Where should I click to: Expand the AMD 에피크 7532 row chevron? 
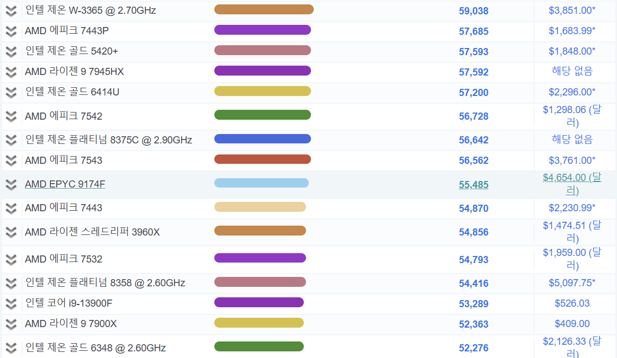(11, 259)
